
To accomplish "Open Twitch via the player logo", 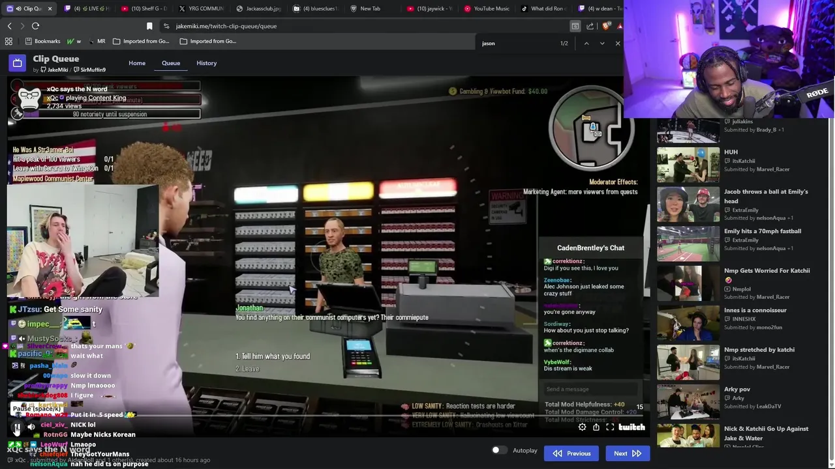I will [x=631, y=427].
